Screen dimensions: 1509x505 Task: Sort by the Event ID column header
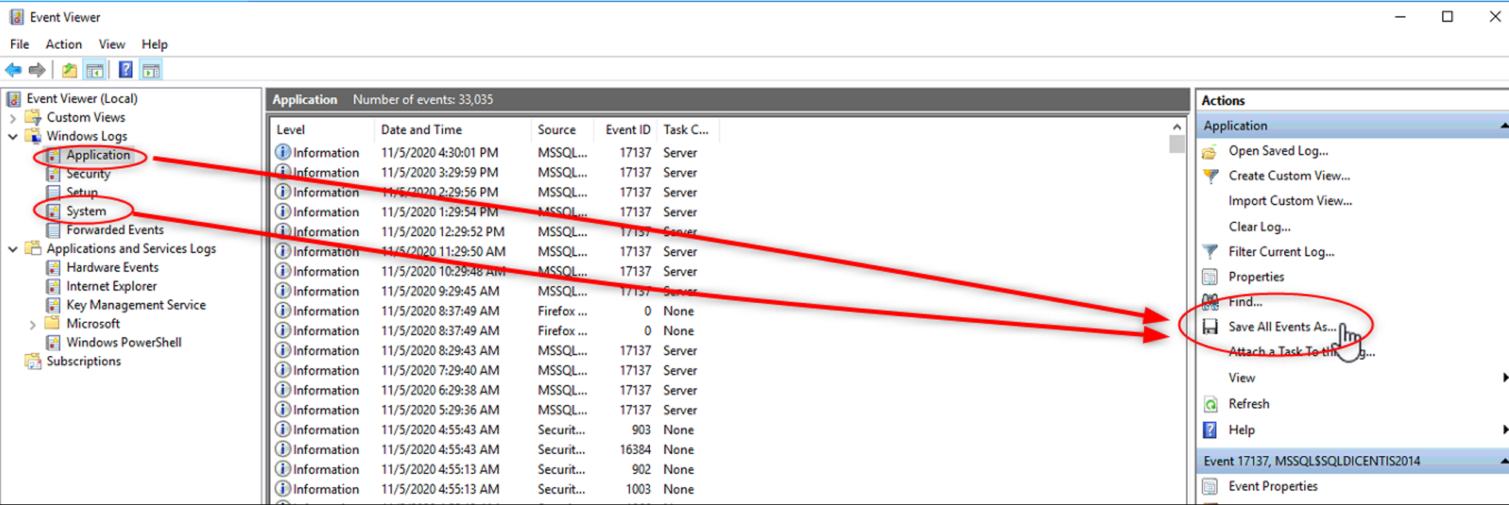(625, 130)
